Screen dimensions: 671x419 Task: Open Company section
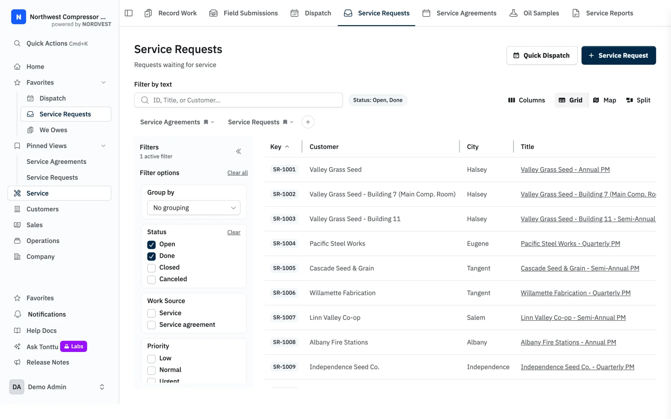coord(41,256)
